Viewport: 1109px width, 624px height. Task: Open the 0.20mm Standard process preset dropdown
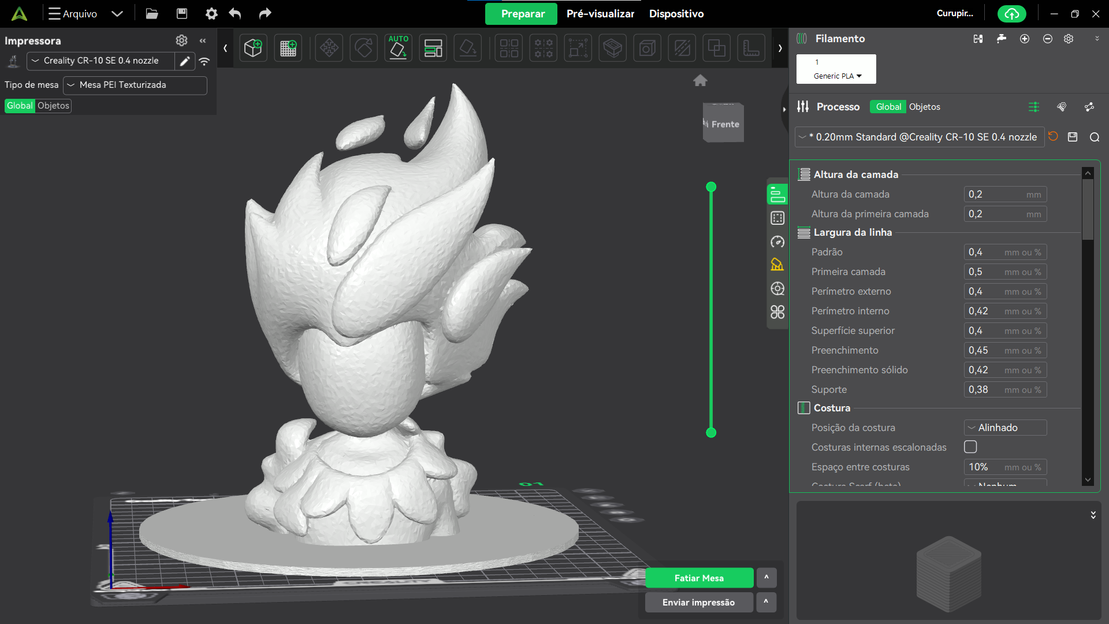(x=920, y=137)
